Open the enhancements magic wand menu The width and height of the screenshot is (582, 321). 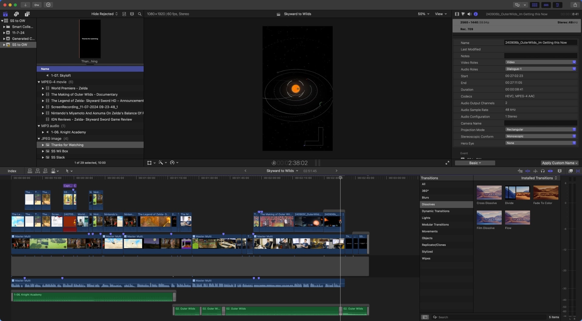pyautogui.click(x=161, y=163)
